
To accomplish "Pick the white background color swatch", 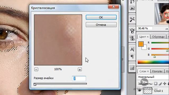I will point(145,48).
